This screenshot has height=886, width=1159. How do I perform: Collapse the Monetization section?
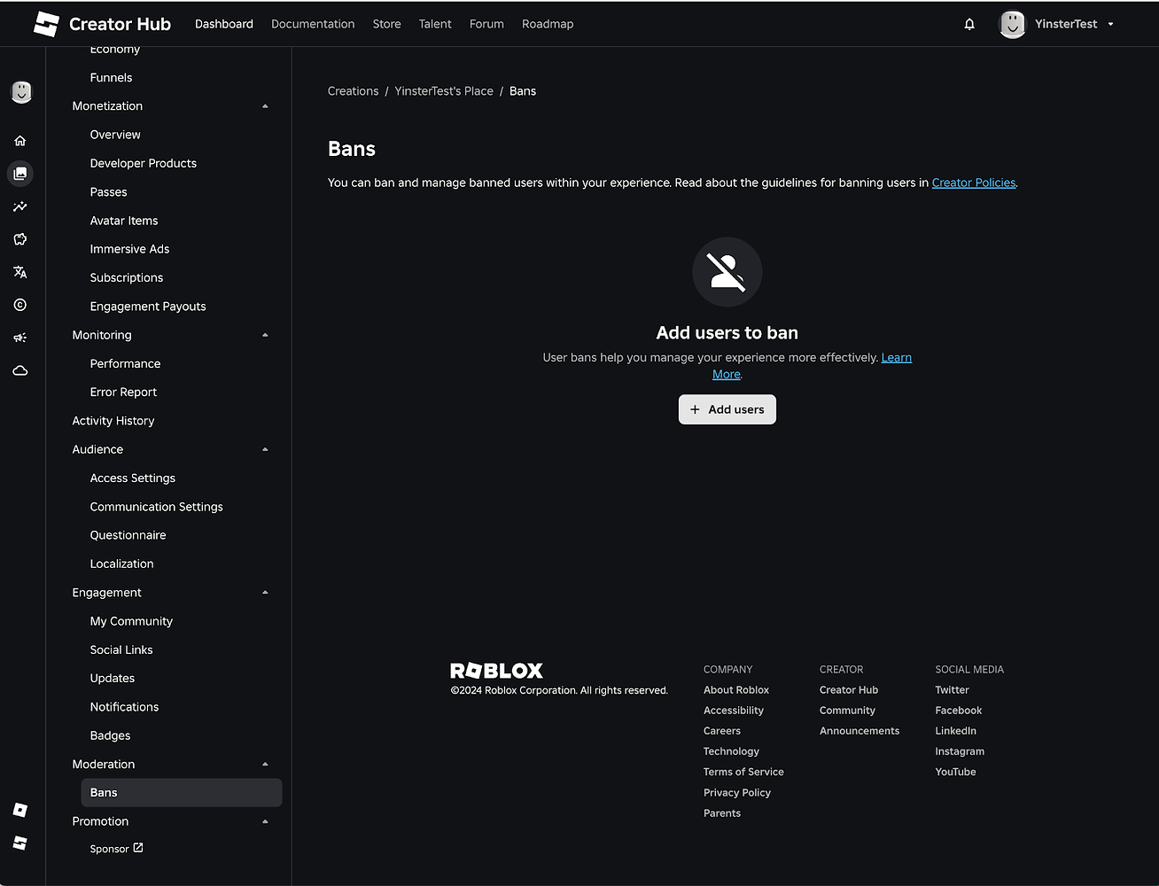[264, 105]
